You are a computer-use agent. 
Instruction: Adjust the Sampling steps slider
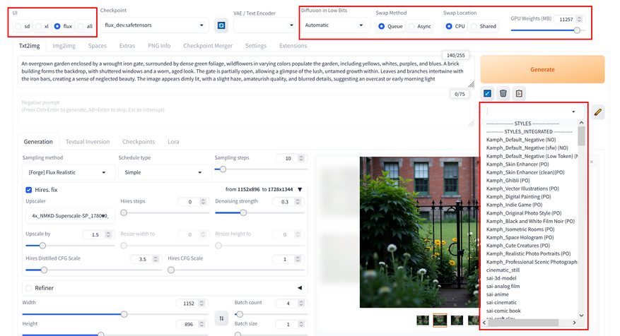(x=261, y=169)
